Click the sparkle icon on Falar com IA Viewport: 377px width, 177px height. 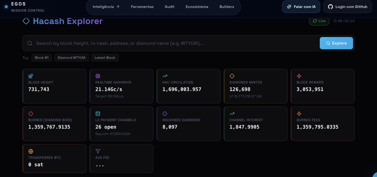[x=289, y=7]
